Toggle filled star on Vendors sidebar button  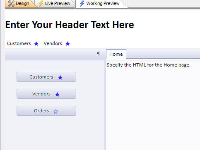(x=57, y=95)
